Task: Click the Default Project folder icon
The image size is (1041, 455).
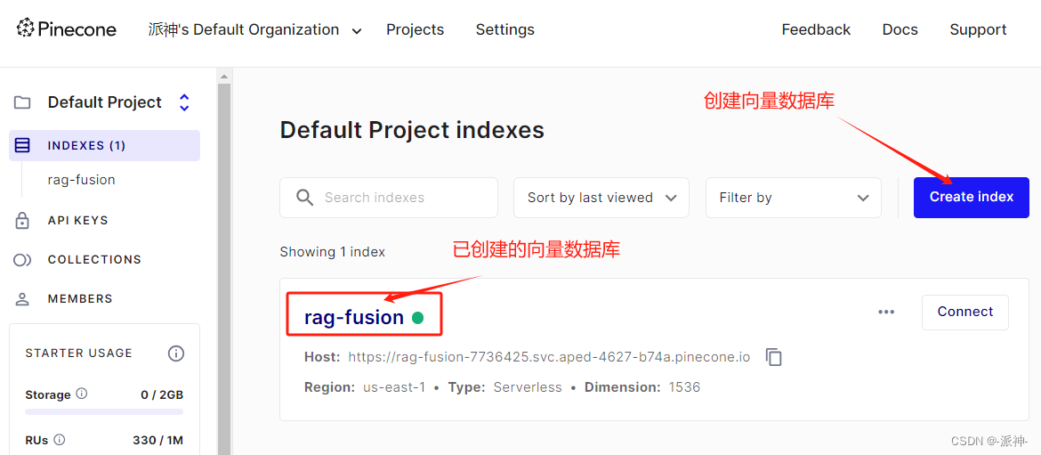Action: pos(22,102)
